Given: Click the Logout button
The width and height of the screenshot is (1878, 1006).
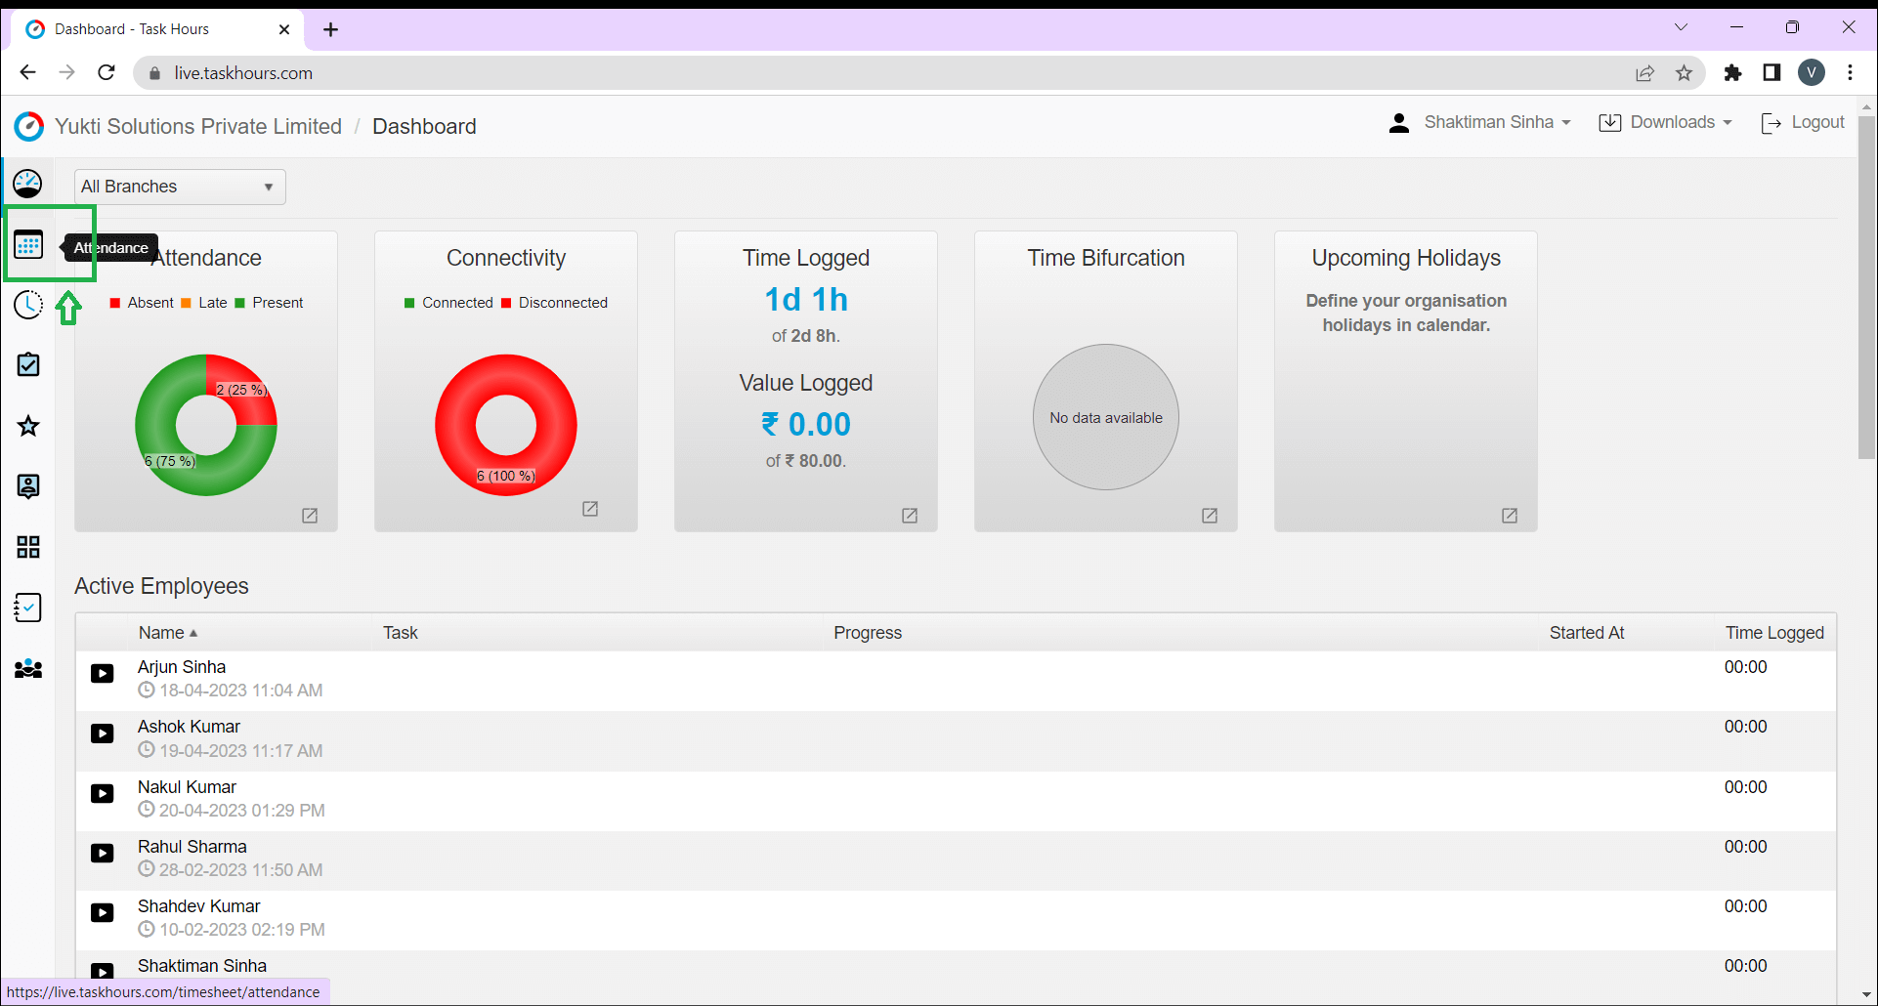Looking at the screenshot, I should [x=1803, y=122].
